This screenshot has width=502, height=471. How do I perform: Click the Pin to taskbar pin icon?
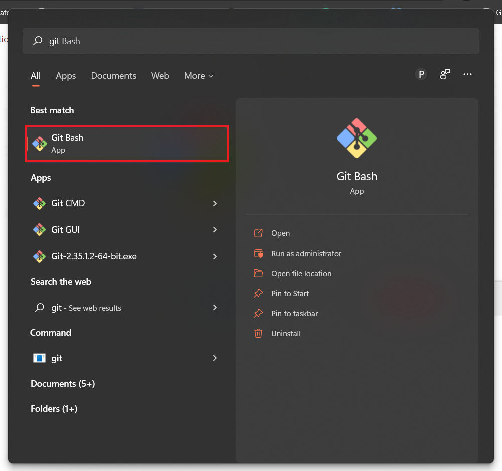258,313
